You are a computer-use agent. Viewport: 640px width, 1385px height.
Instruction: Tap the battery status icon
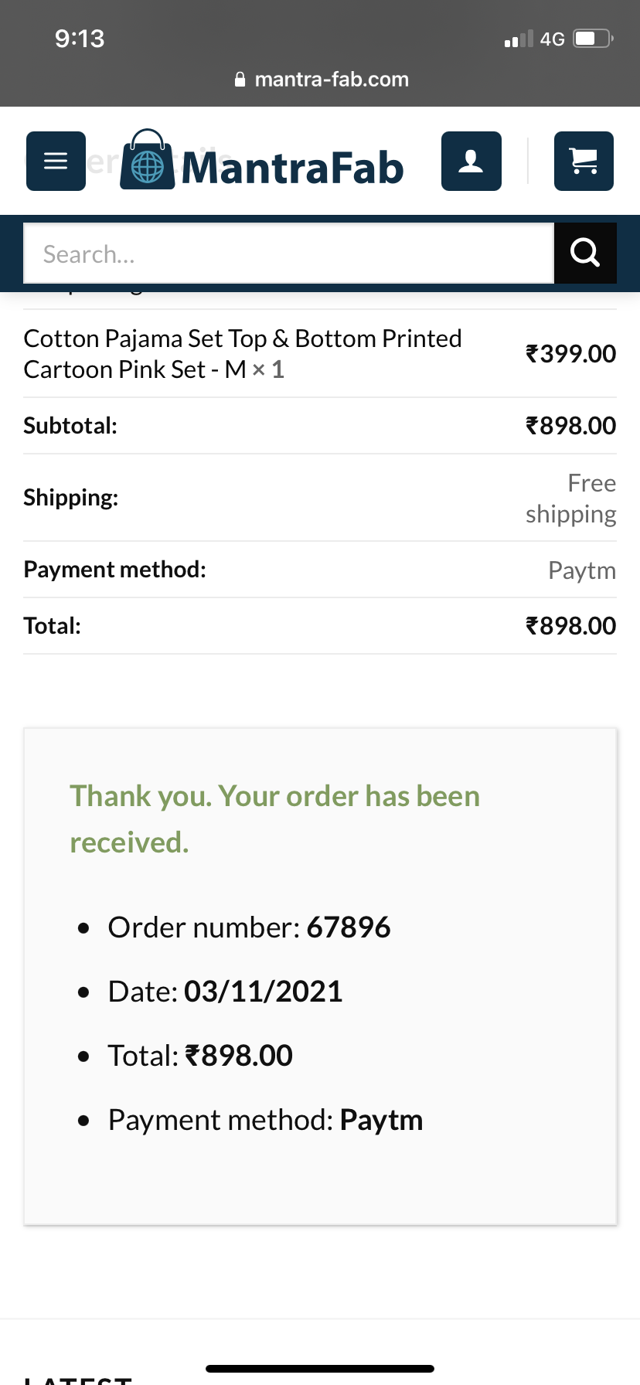click(593, 39)
